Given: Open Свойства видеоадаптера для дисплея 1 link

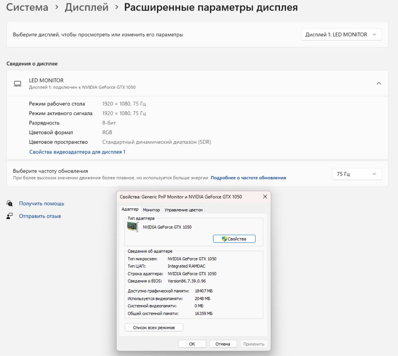Looking at the screenshot, I should pos(77,152).
